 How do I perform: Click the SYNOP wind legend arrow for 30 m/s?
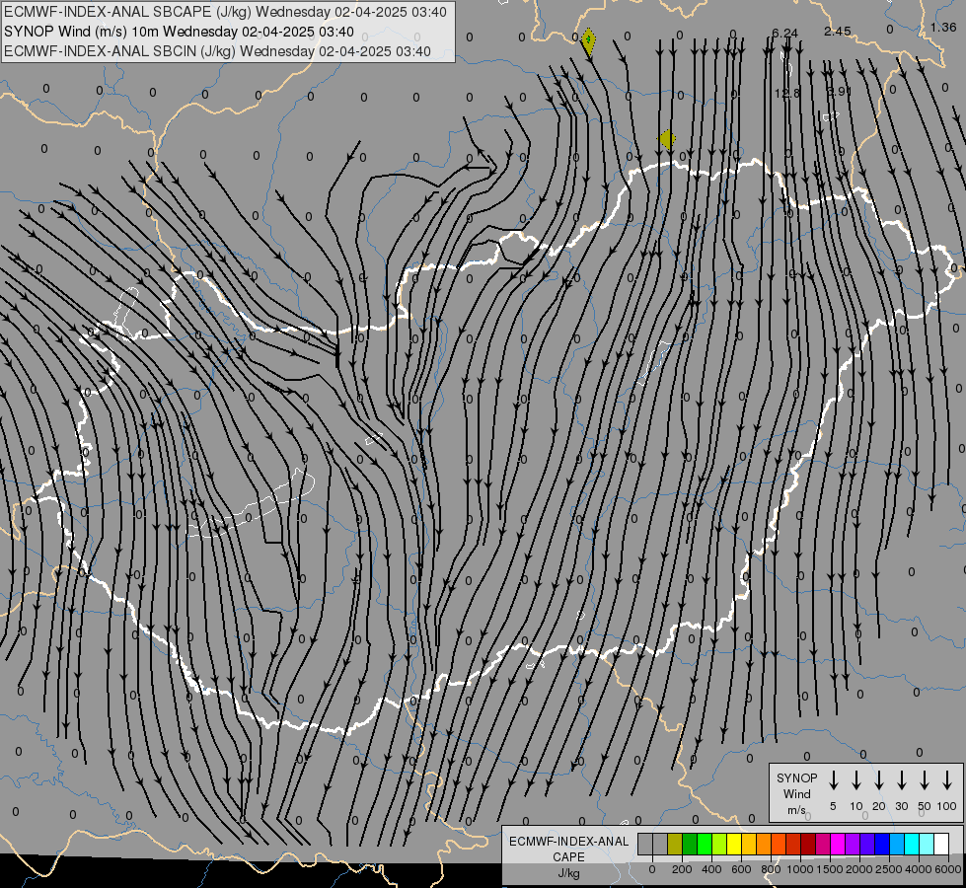point(901,780)
